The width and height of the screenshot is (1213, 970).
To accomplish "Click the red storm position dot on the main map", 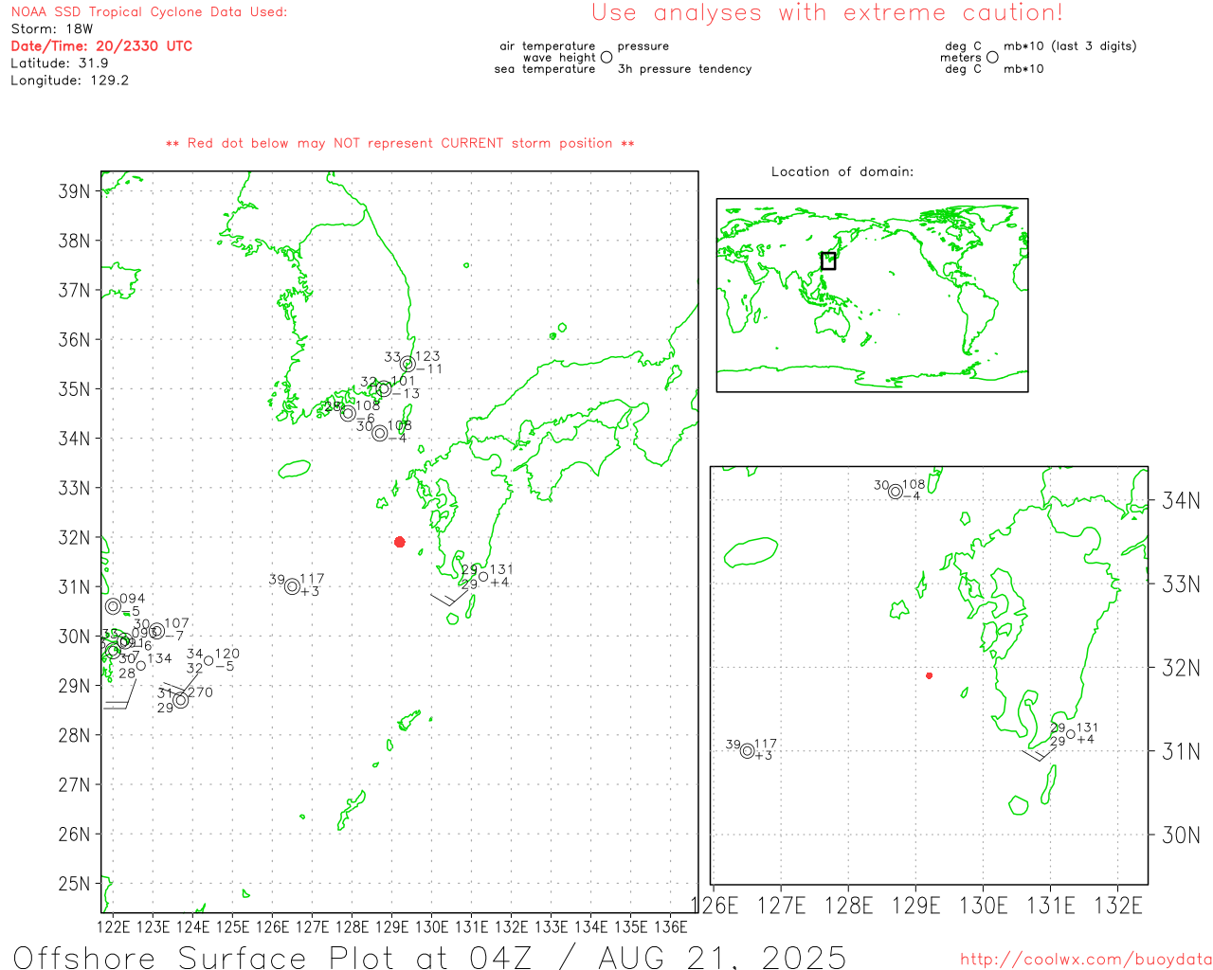I will pos(400,542).
